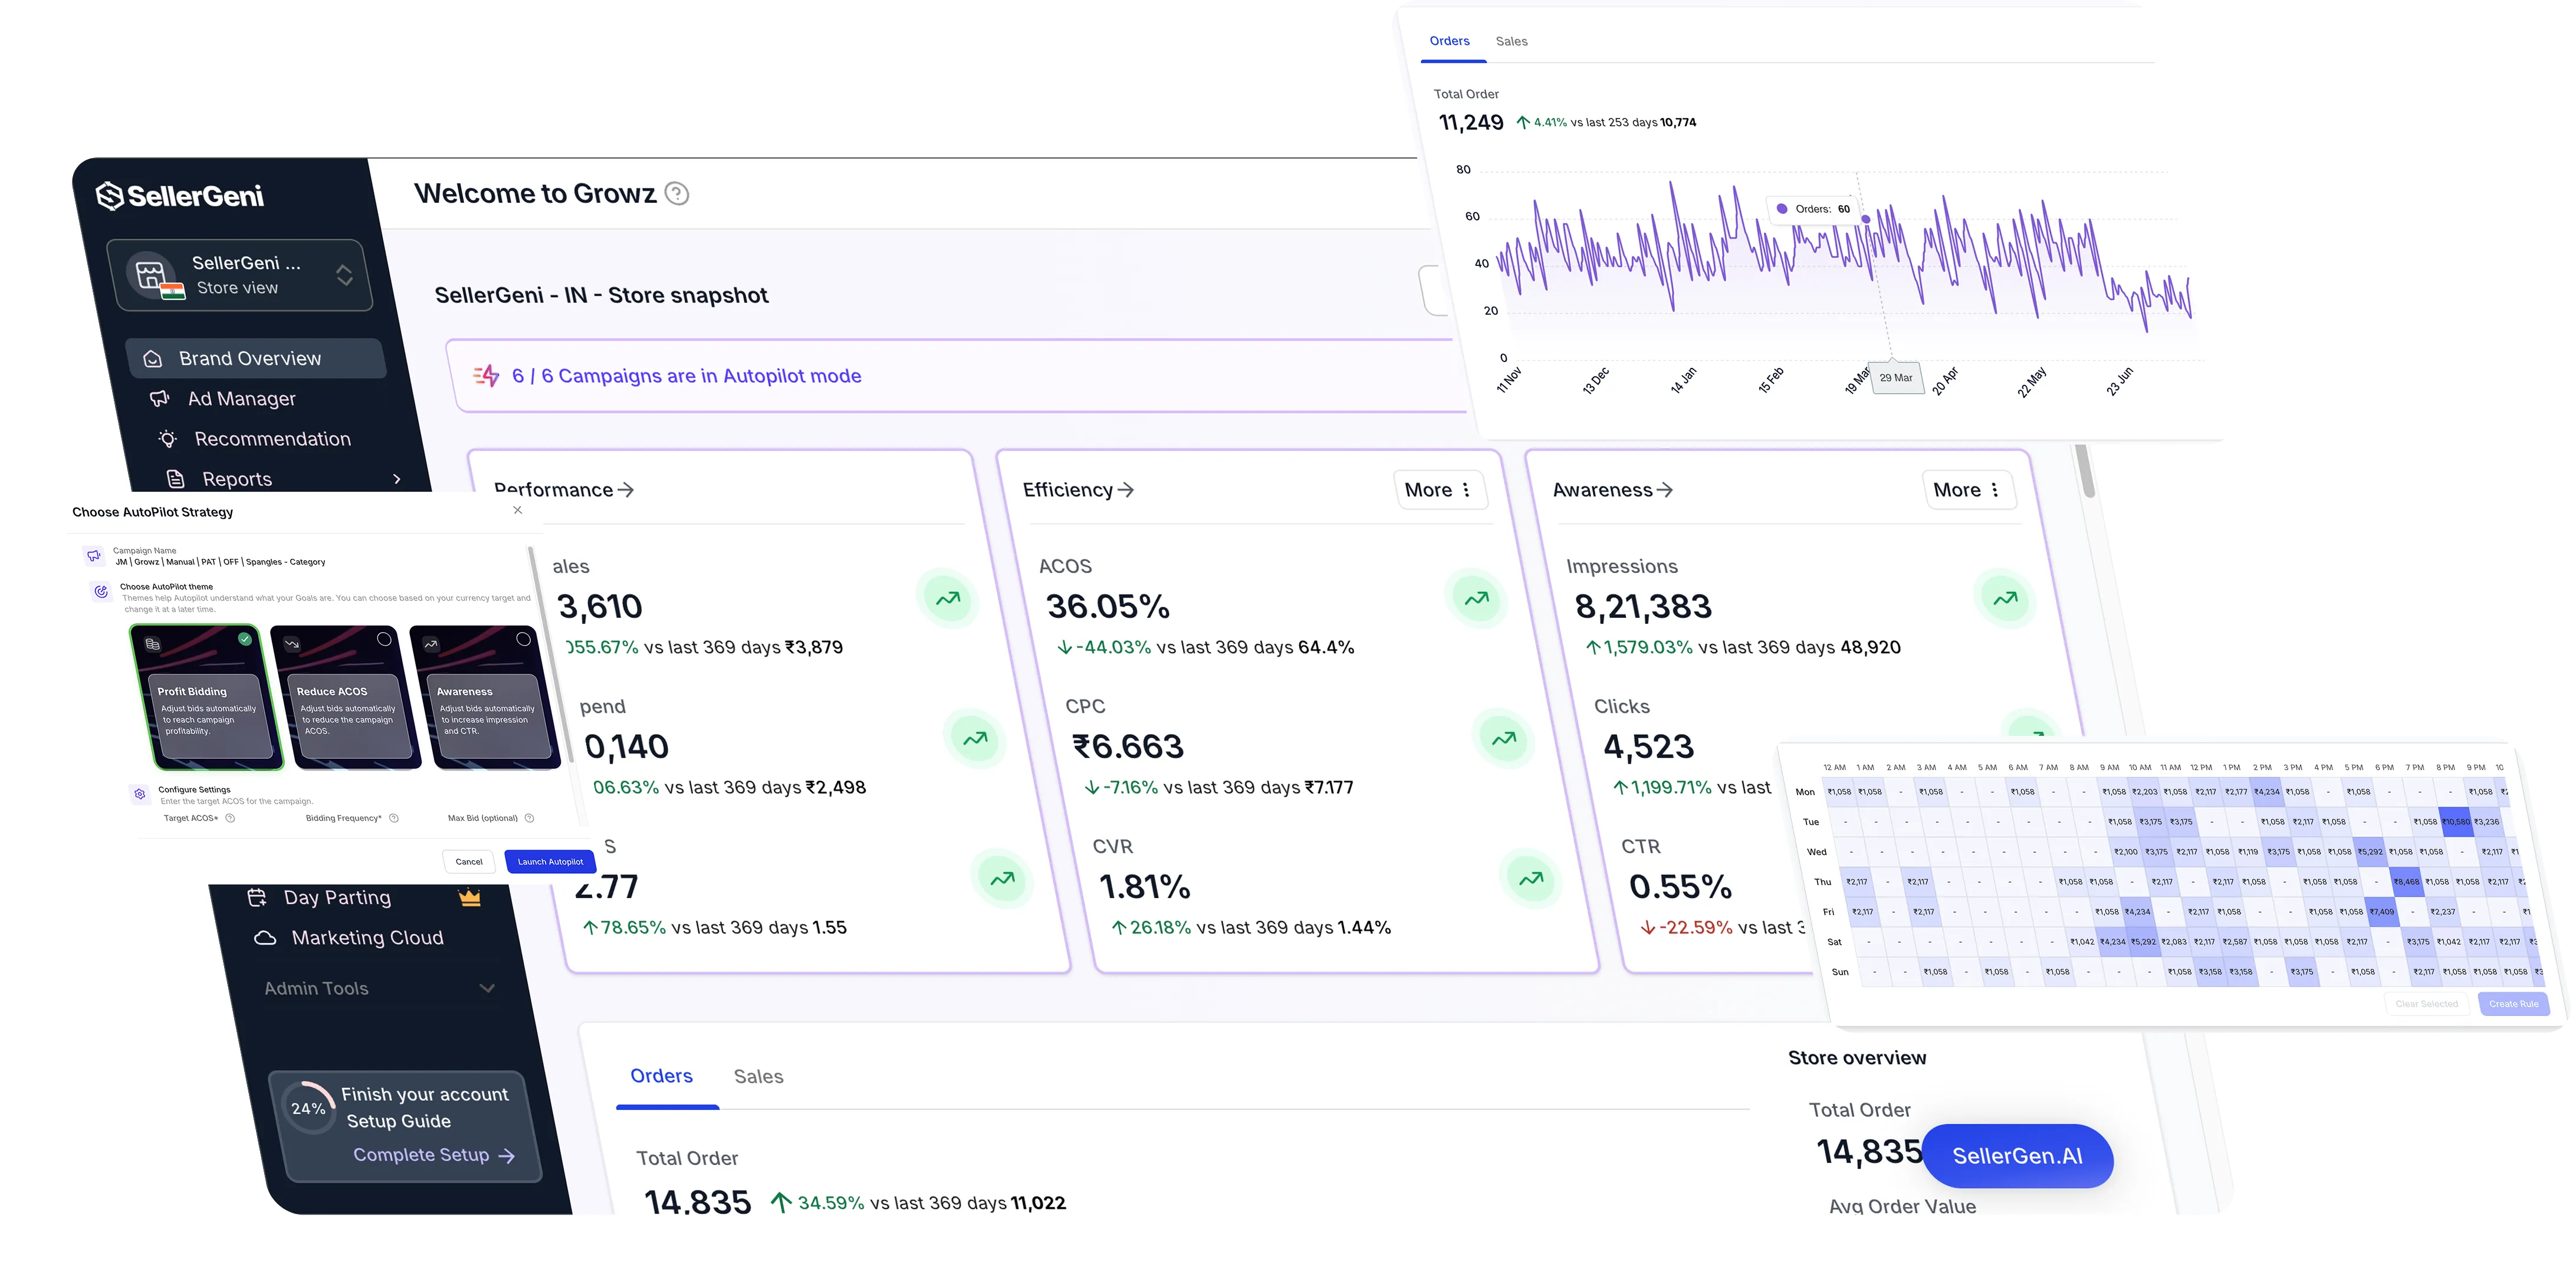This screenshot has width=2576, height=1286.
Task: Click the Choose AutoPilot theme target icon
Action: point(101,591)
